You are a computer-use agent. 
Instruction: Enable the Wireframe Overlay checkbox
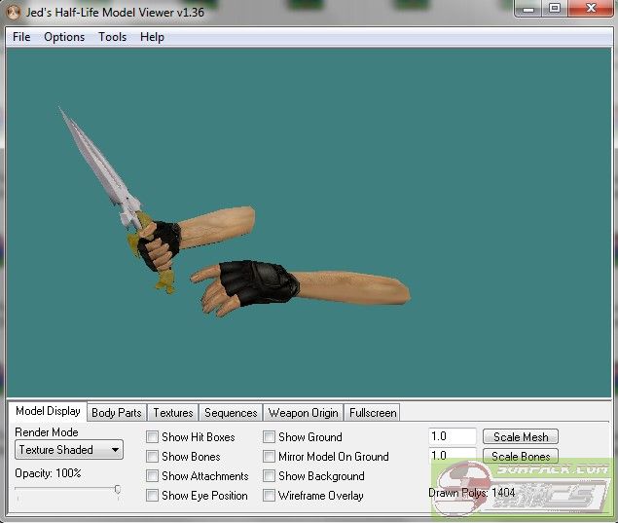tap(270, 496)
